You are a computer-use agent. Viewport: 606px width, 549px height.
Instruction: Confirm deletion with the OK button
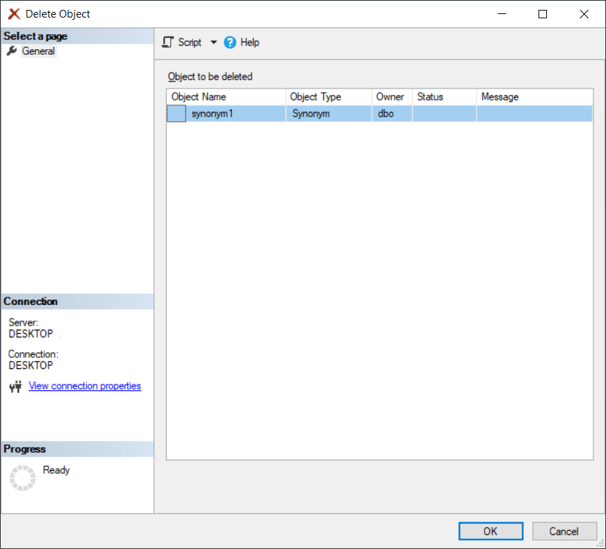491,531
